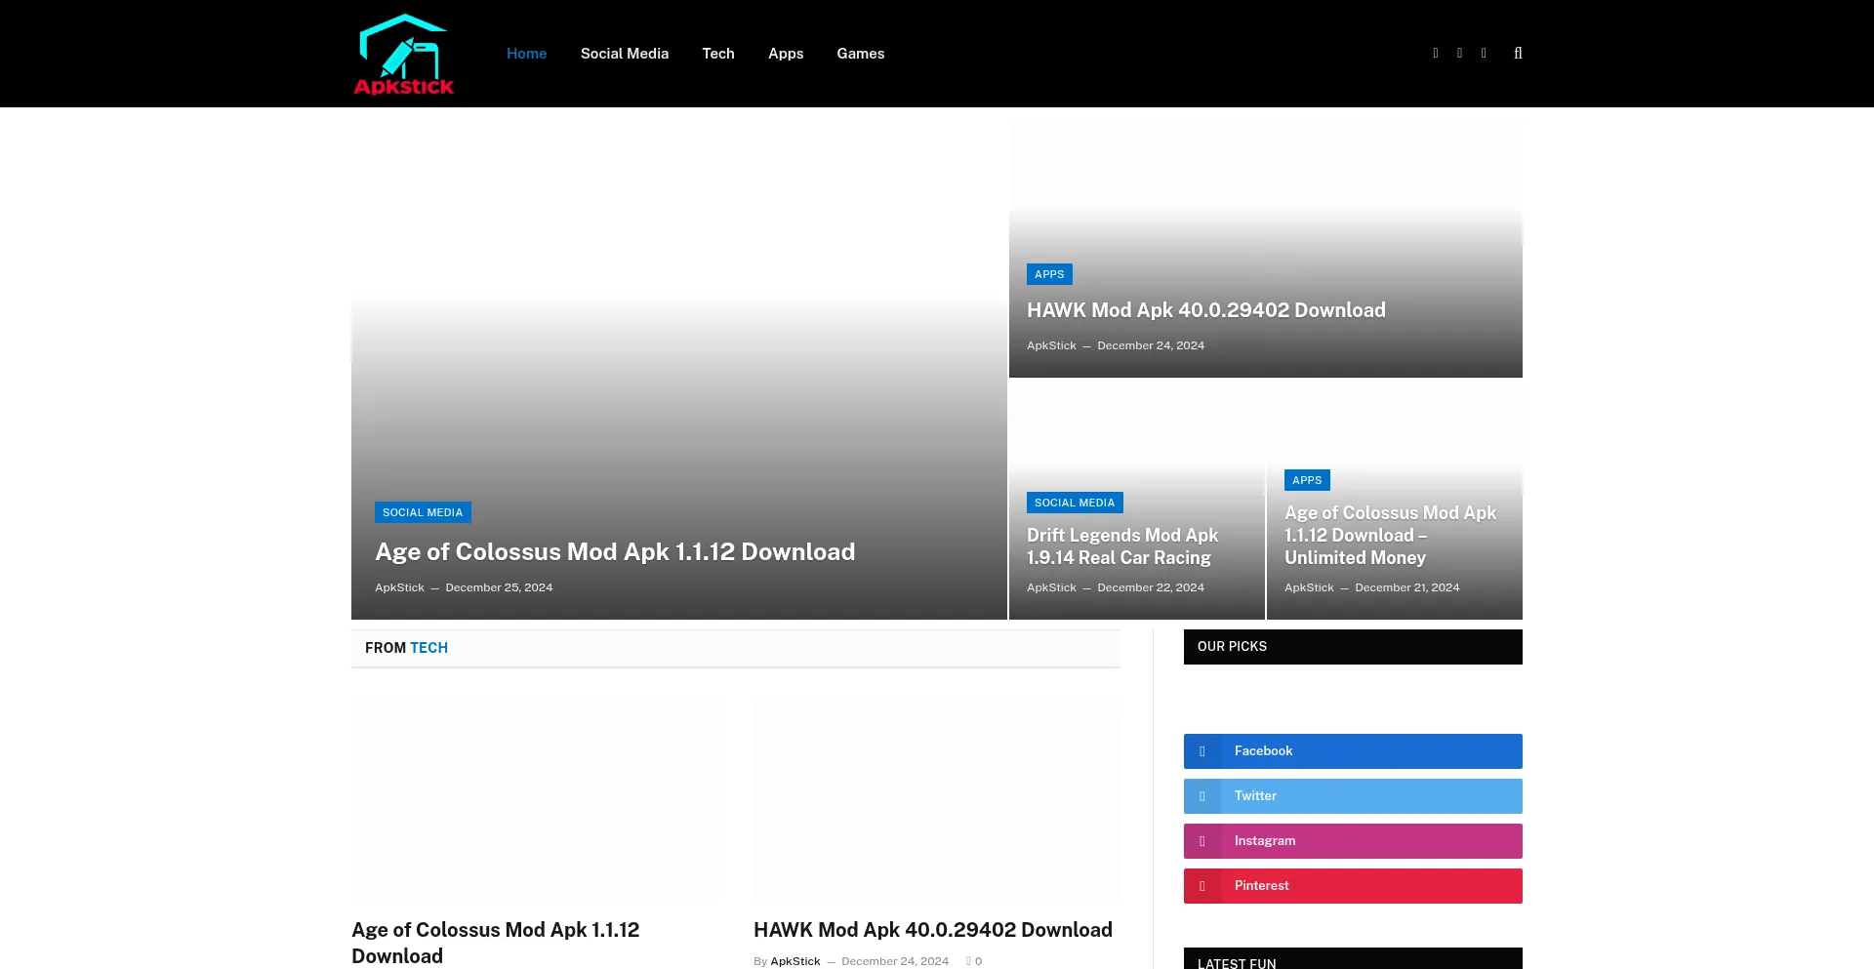
Task: Select the Games menu item
Action: [861, 54]
